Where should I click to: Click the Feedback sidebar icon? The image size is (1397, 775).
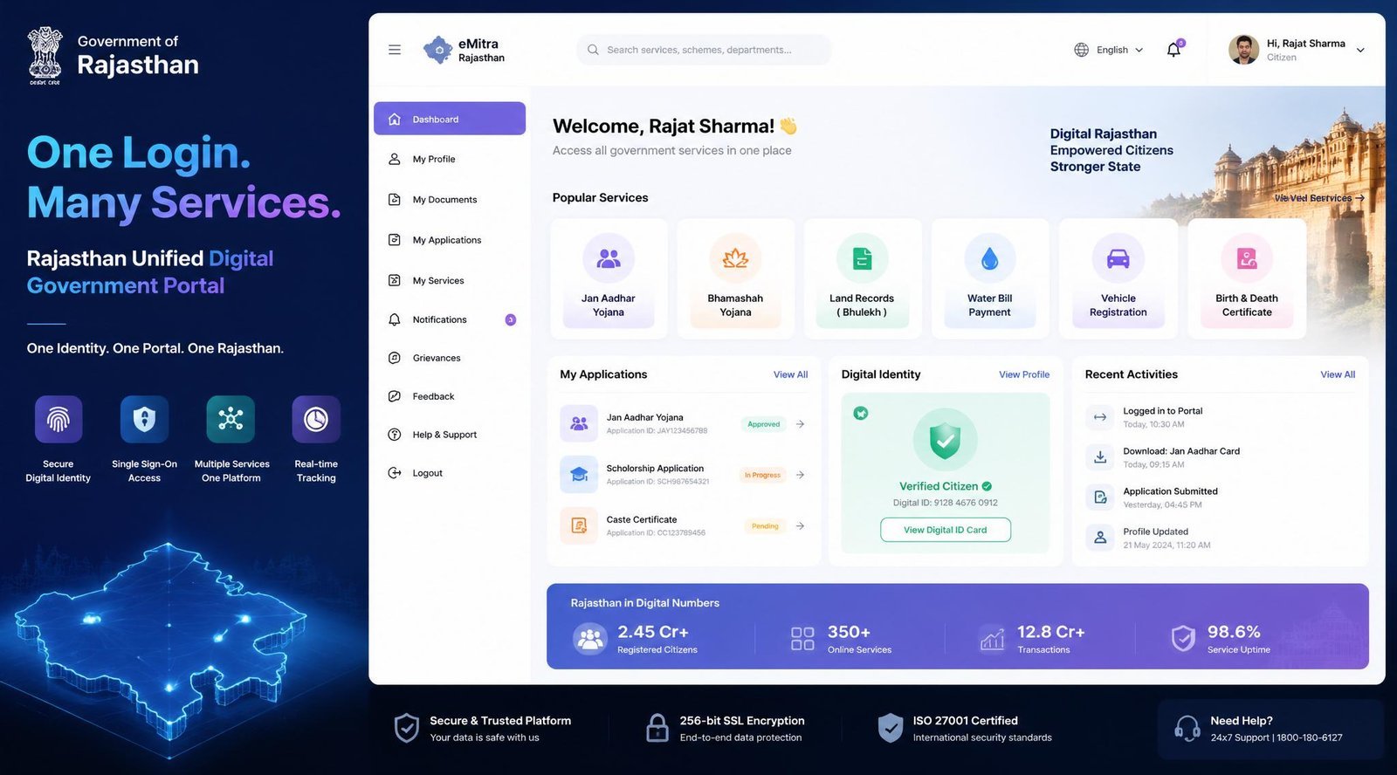pyautogui.click(x=395, y=396)
